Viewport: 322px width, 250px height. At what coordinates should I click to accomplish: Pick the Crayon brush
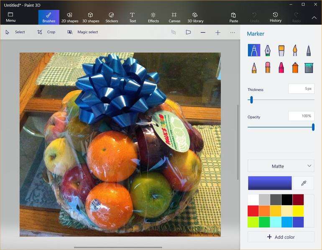[x=281, y=68]
